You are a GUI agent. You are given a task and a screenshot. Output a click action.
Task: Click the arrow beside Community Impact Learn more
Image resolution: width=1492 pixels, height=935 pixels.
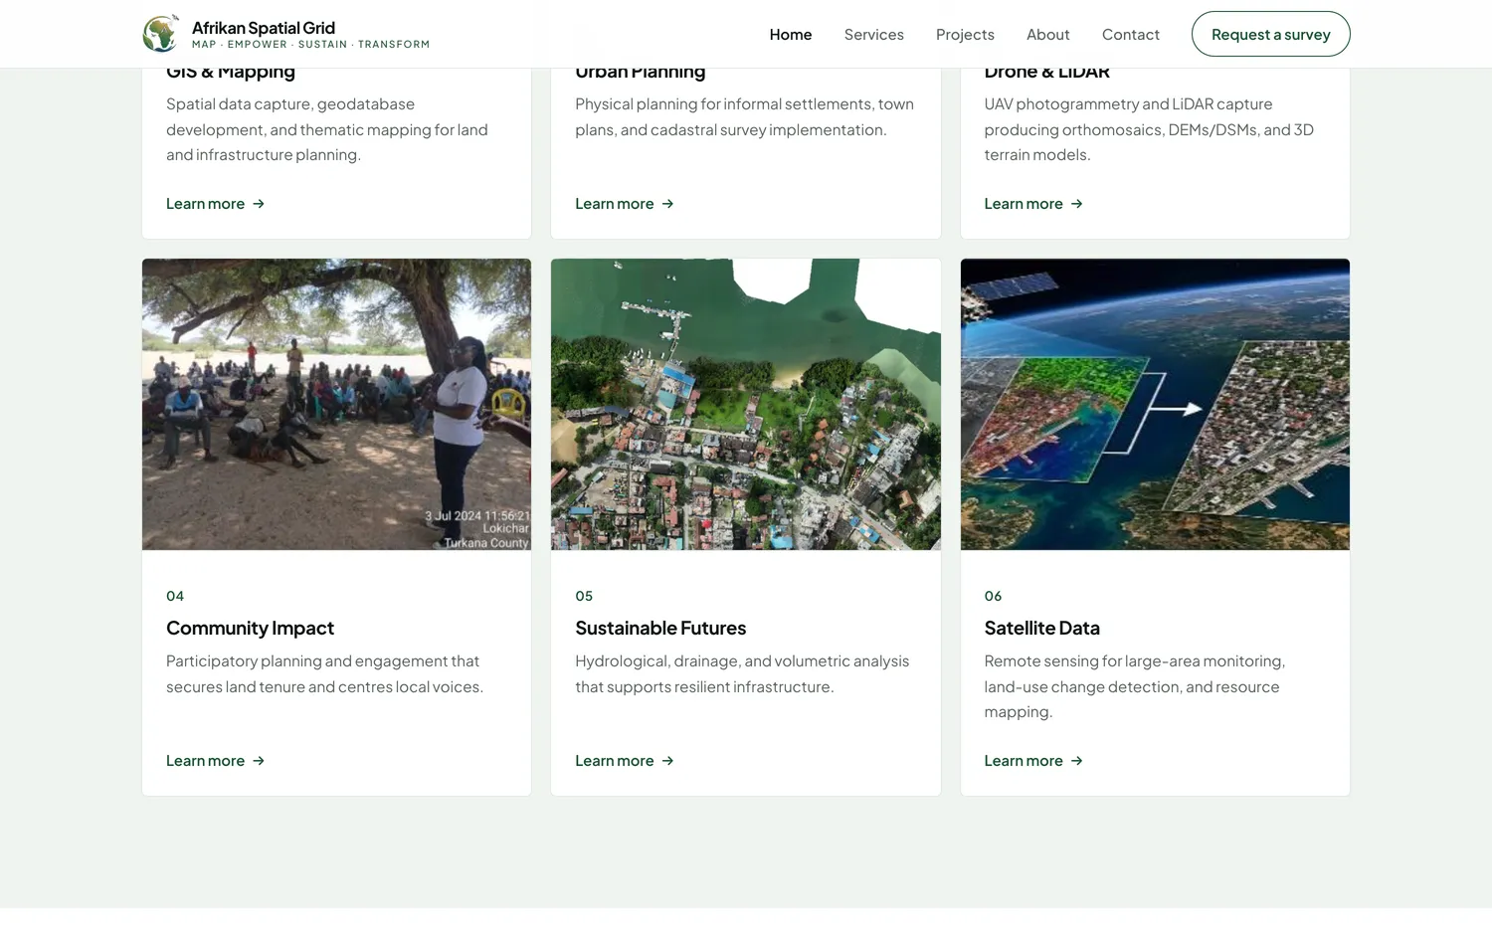(259, 761)
